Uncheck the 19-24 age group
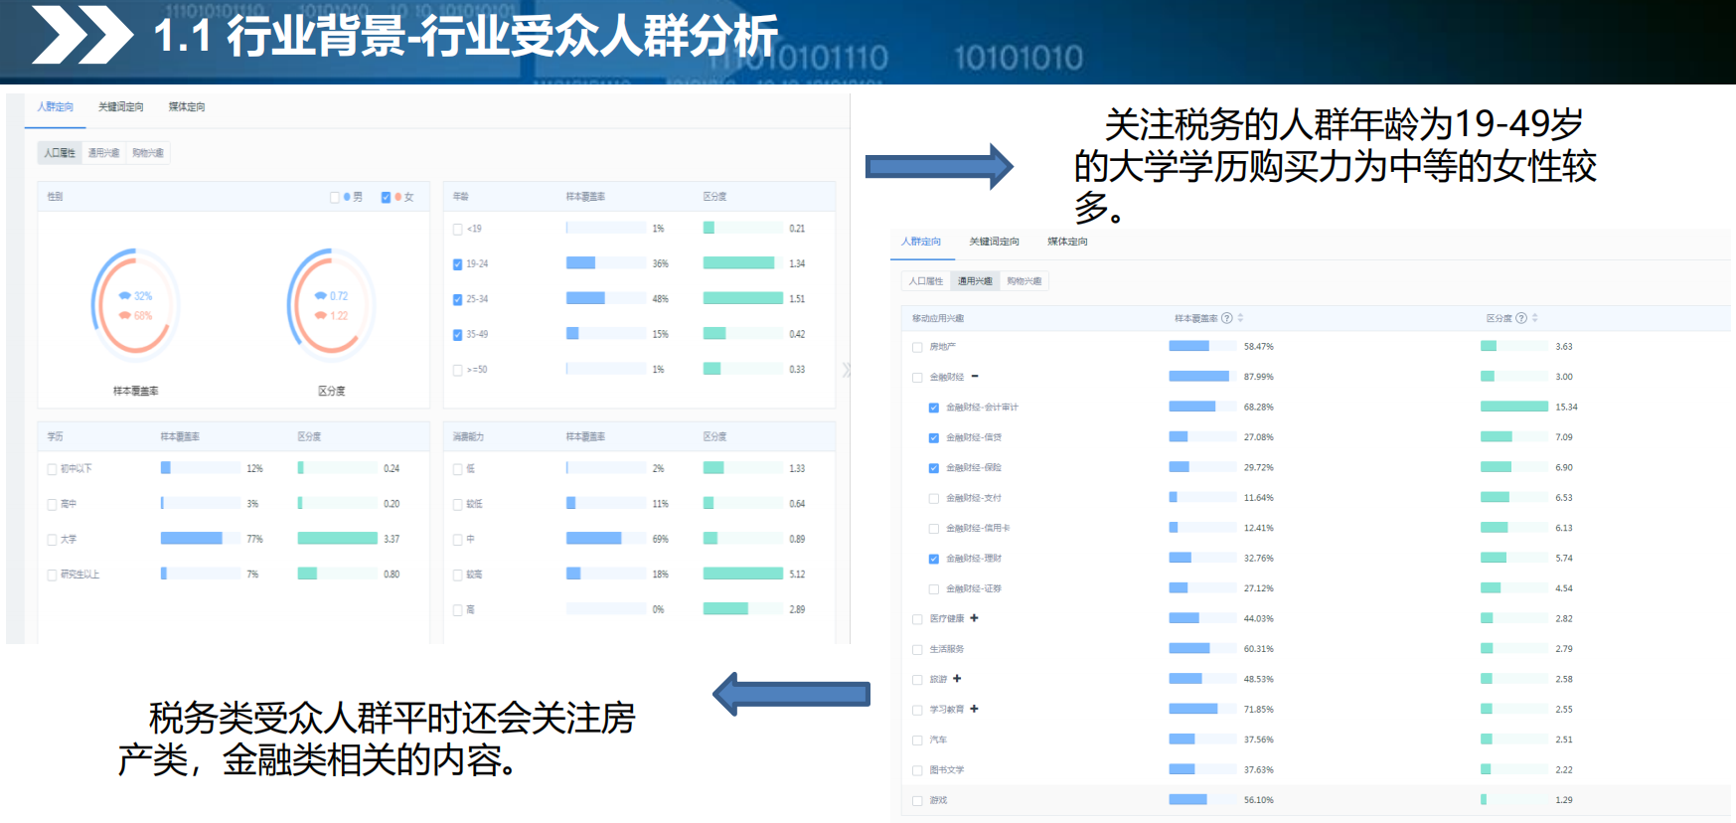Viewport: 1736px width, 823px height. coord(457,264)
